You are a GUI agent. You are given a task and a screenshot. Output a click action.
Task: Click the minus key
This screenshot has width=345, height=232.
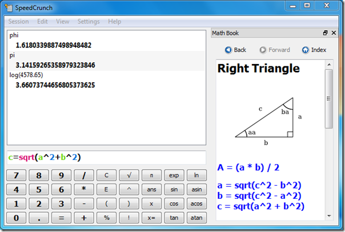tap(84, 203)
